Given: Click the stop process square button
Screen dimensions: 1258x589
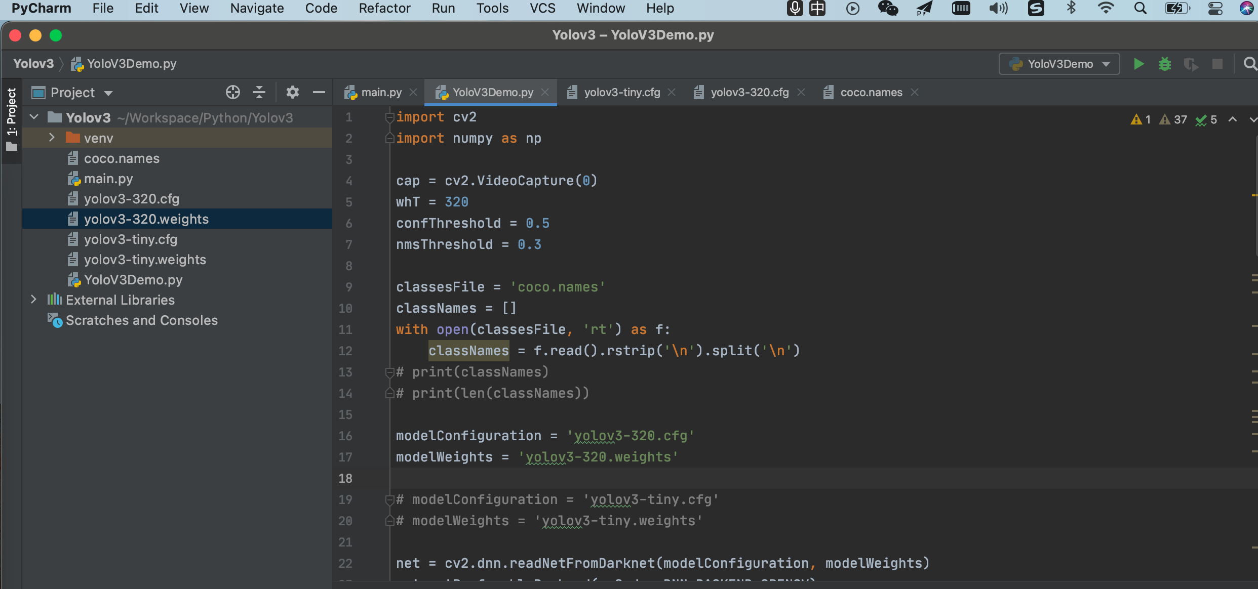Looking at the screenshot, I should pyautogui.click(x=1217, y=64).
